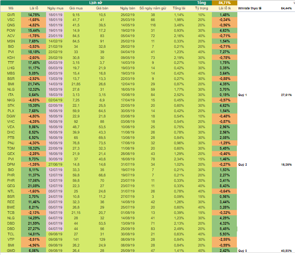Select the 12,32% cell in NLG row
The width and height of the screenshot is (295, 255).
(34, 89)
